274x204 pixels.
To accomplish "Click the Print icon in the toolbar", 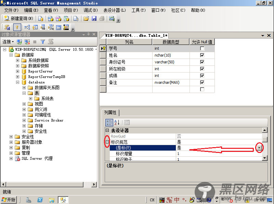I will pyautogui.click(x=102, y=18).
